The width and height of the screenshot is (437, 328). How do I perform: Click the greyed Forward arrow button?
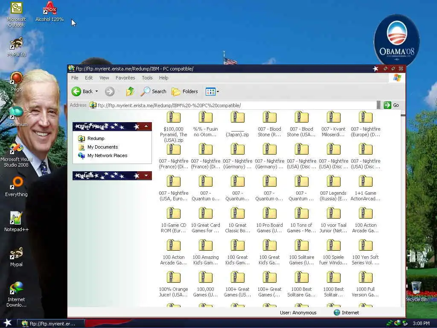click(x=110, y=91)
